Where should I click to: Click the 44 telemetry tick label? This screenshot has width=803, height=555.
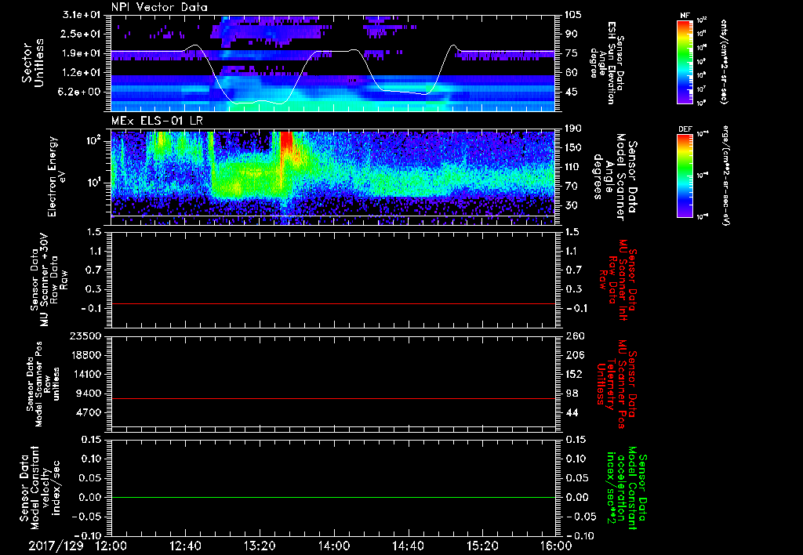coord(571,412)
